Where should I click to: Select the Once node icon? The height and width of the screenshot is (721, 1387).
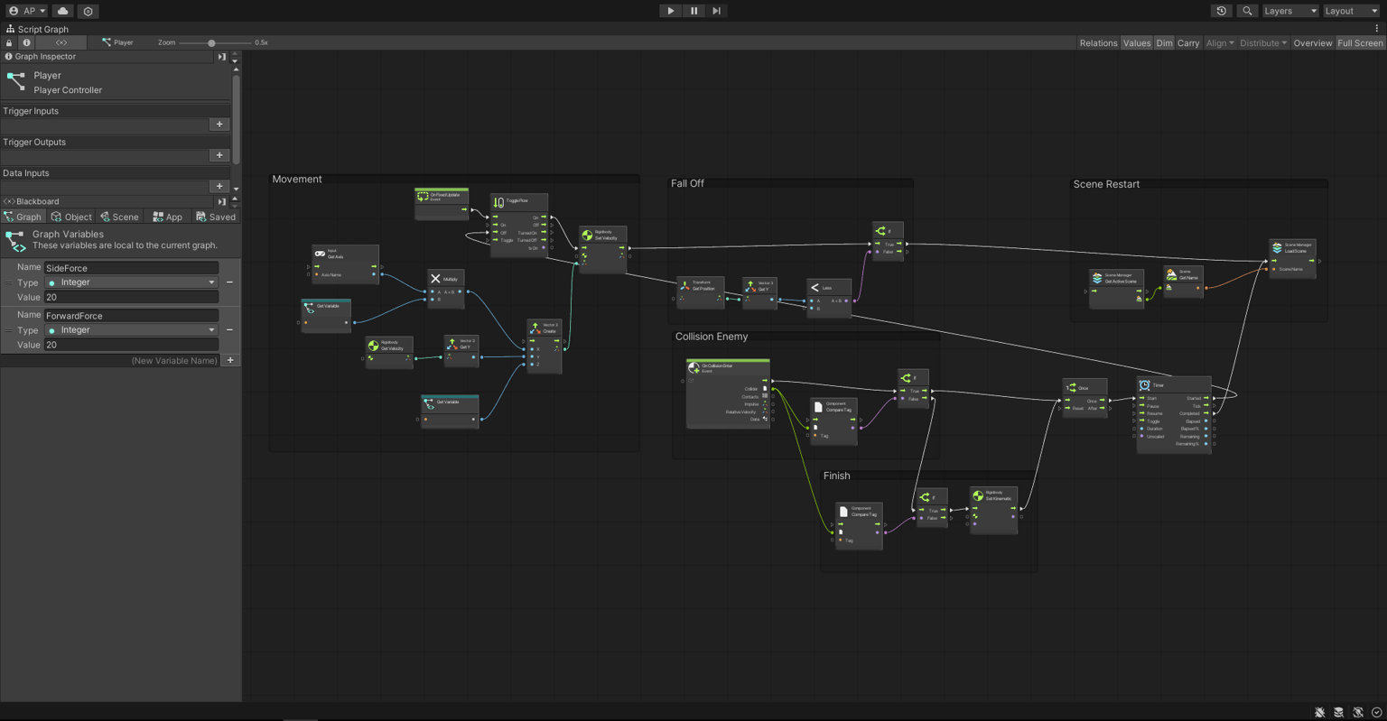tap(1072, 388)
